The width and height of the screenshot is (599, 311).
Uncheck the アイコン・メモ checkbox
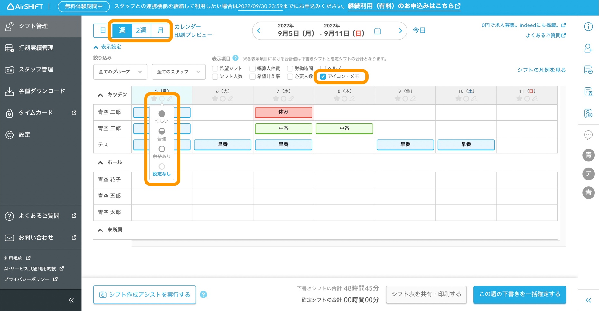323,76
